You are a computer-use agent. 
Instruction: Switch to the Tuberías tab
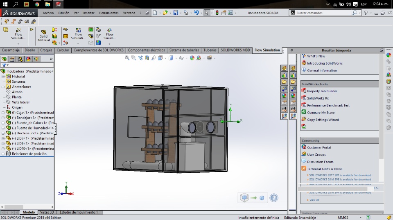tap(210, 50)
